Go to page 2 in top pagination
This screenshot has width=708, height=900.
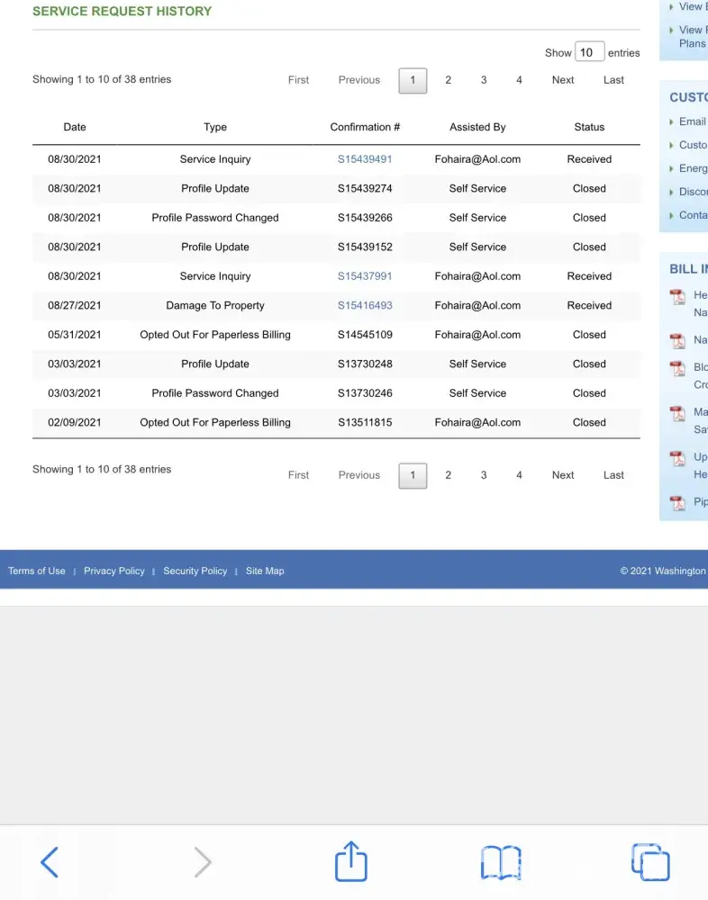pyautogui.click(x=448, y=80)
